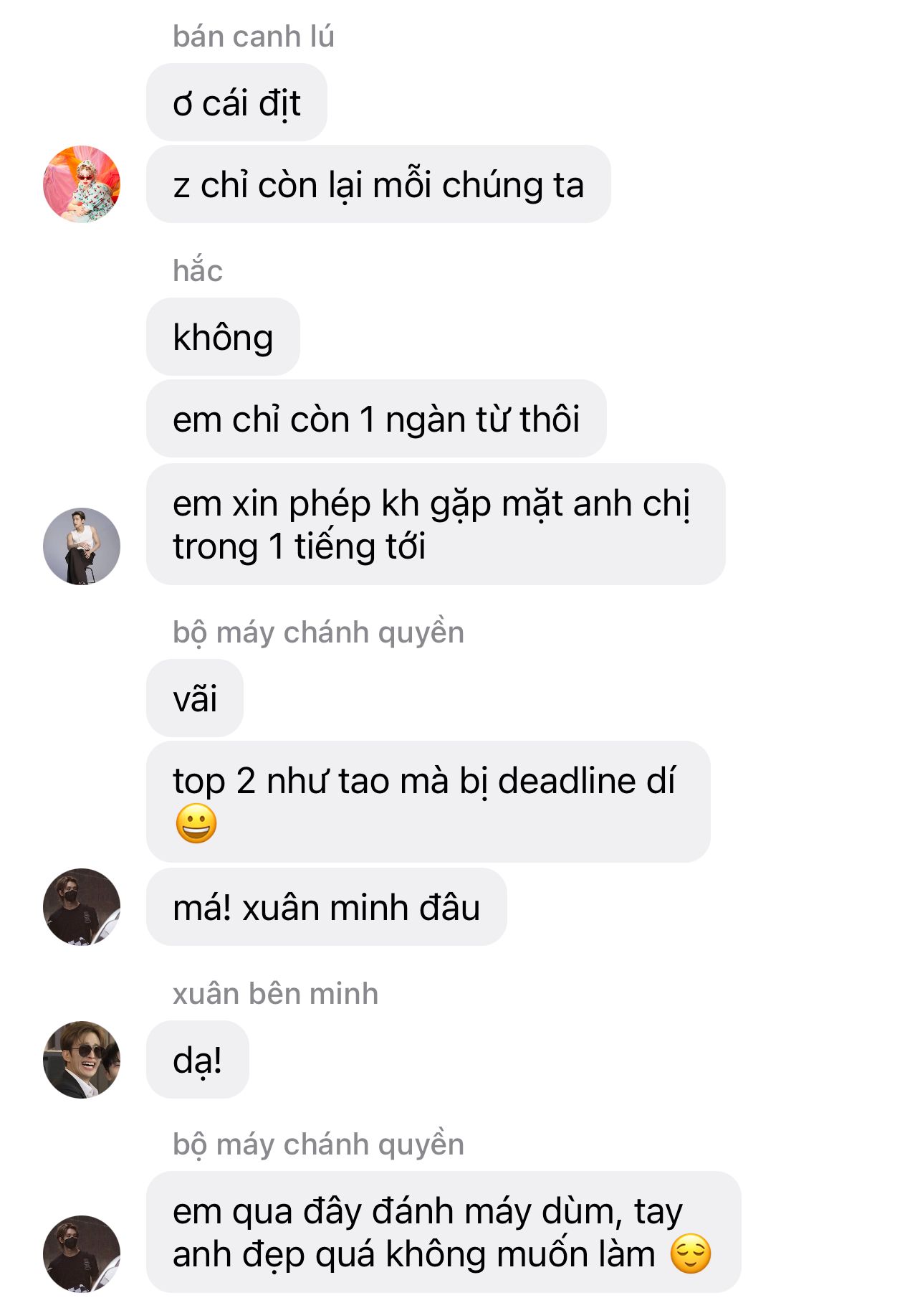Open bán canh lú's colorful profile avatar

click(82, 184)
